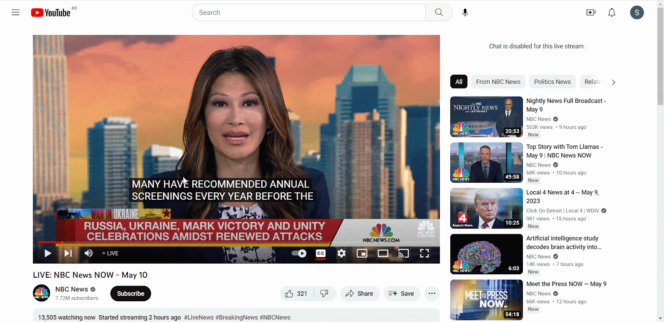Mute the video volume

point(88,253)
